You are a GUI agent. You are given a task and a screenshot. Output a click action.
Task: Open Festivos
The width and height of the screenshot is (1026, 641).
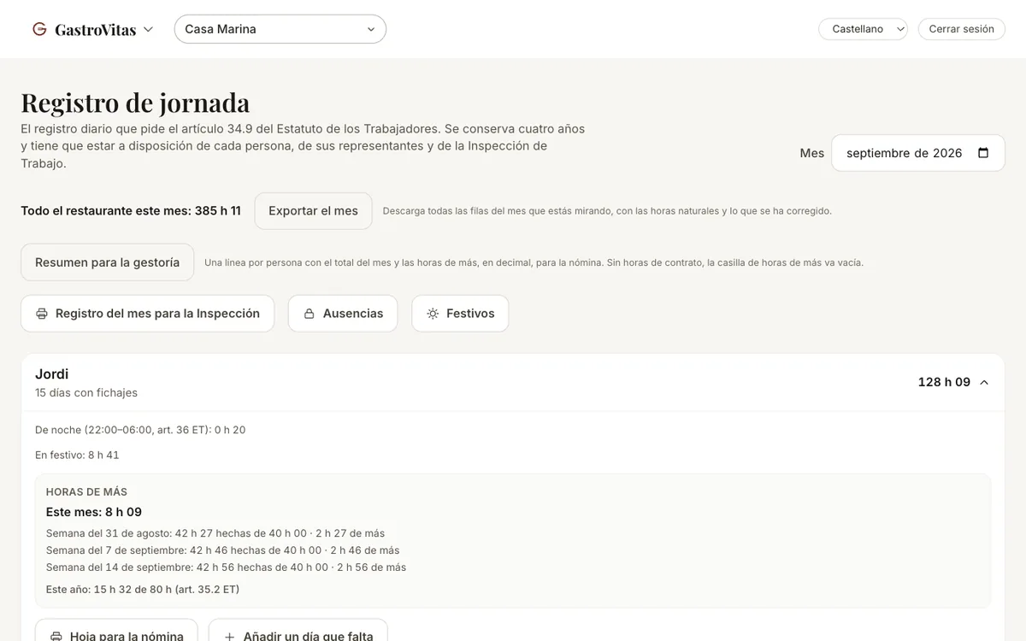click(460, 314)
